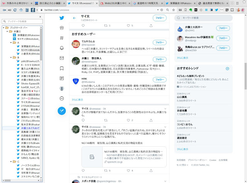Open Notifications bell icon

(x=62, y=48)
